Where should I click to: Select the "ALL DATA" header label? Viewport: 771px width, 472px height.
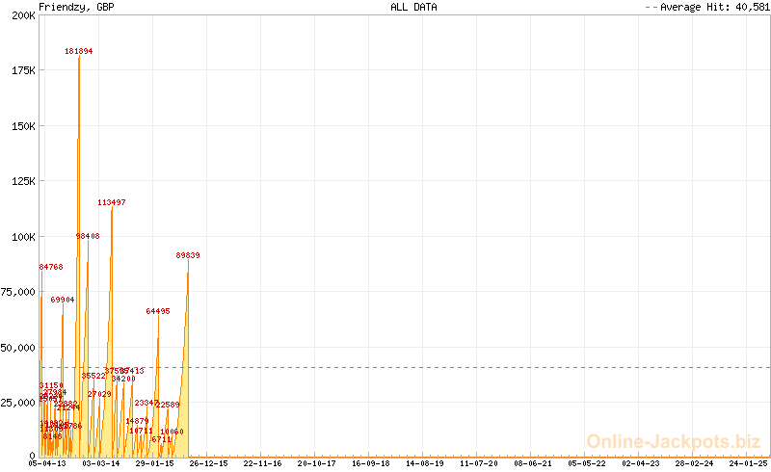413,7
